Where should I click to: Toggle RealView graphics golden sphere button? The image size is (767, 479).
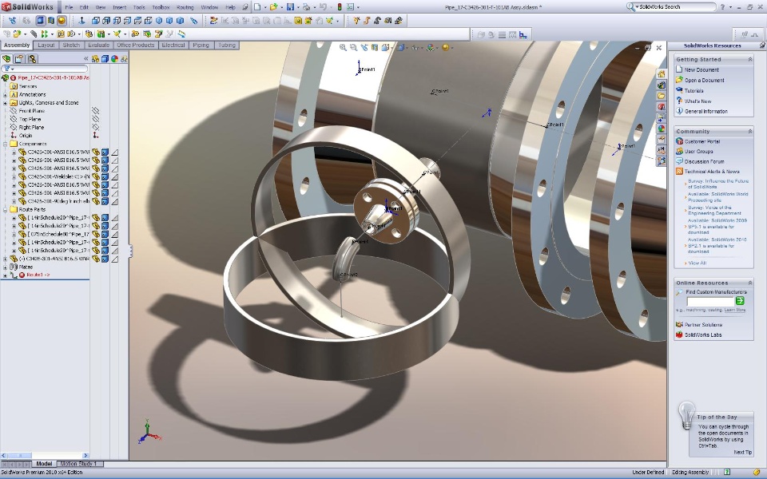coord(62,21)
